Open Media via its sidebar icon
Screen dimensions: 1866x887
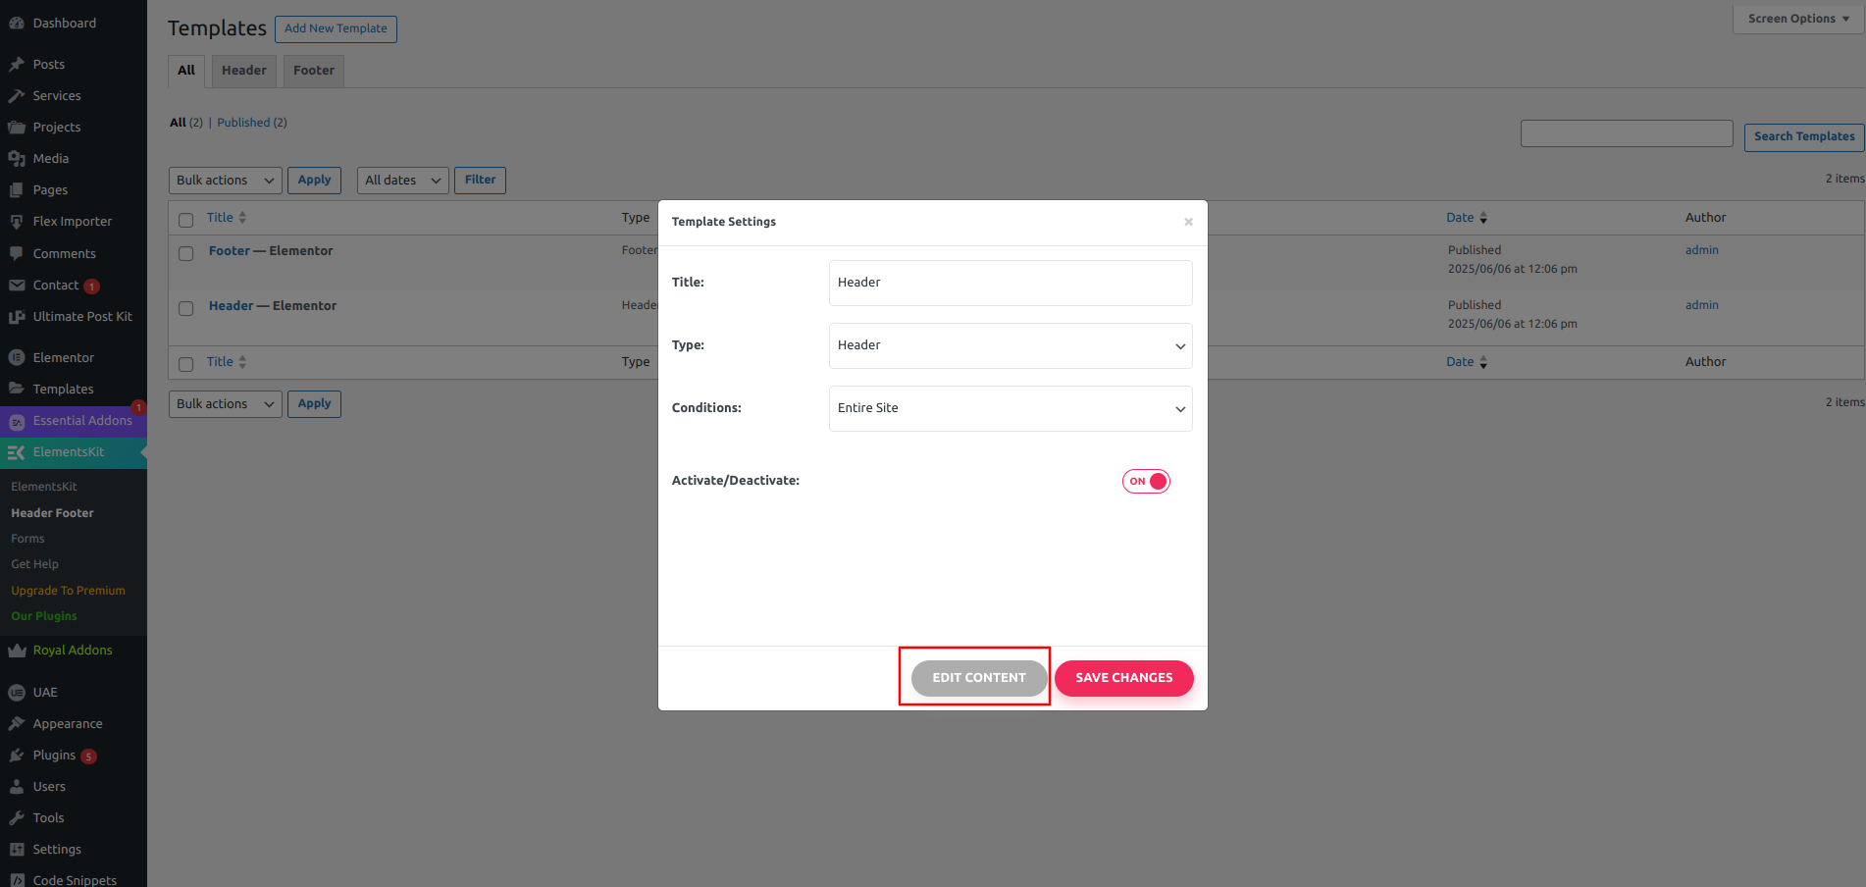(x=17, y=159)
